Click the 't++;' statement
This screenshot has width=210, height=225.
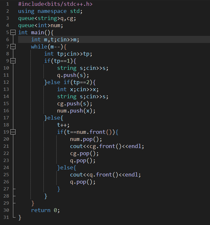point(63,125)
